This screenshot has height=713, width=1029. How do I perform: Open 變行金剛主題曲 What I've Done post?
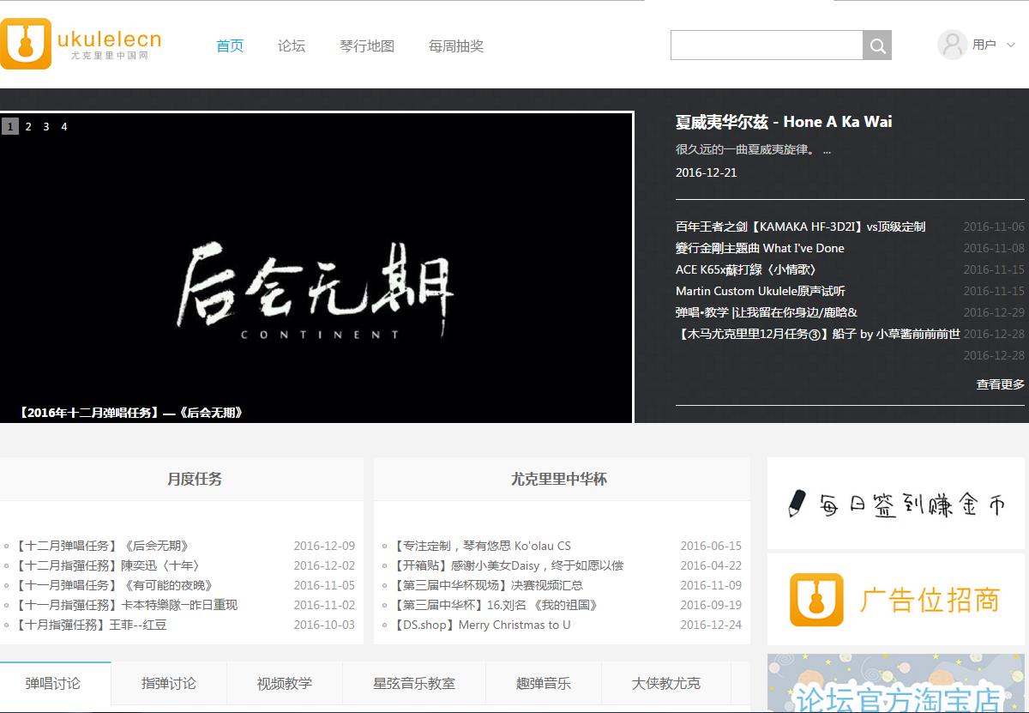tap(760, 248)
